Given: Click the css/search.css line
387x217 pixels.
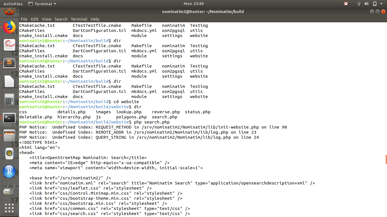Looking at the screenshot, I should 110,214.
